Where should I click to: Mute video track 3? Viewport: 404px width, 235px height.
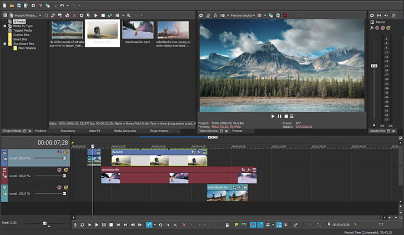[x=59, y=188]
